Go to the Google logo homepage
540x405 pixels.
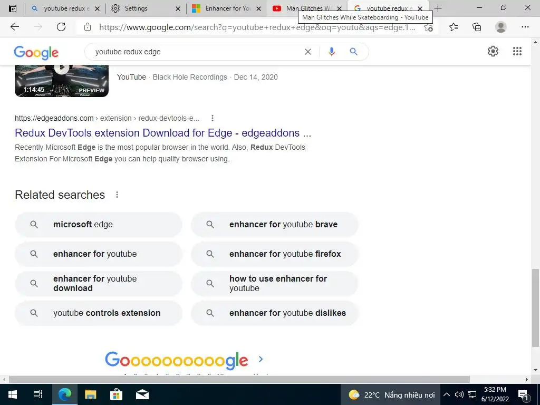pos(36,52)
